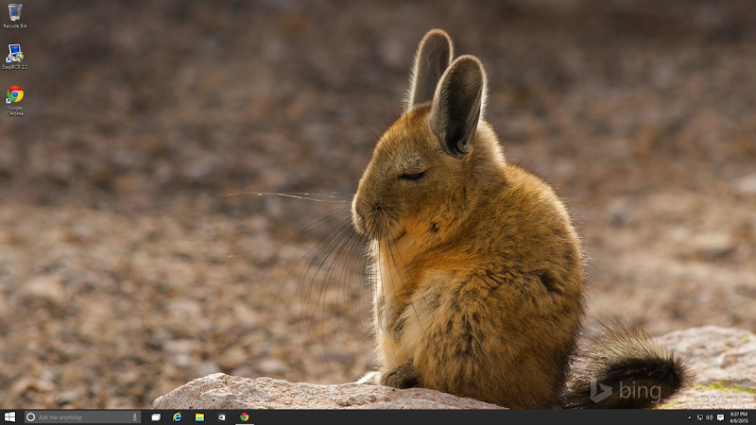This screenshot has height=425, width=756.
Task: Open Task View from the taskbar
Action: (x=156, y=416)
